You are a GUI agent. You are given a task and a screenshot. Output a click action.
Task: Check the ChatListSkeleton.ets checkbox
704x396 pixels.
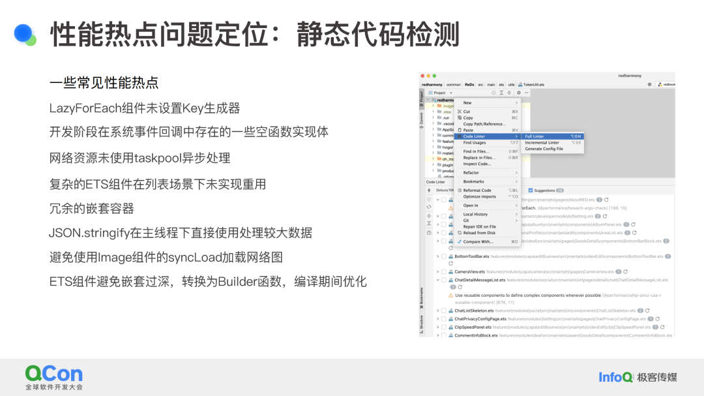tap(444, 311)
